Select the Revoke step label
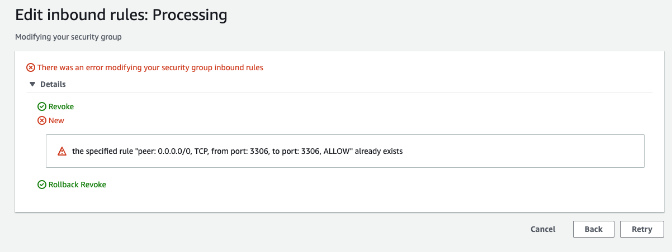 tap(61, 106)
